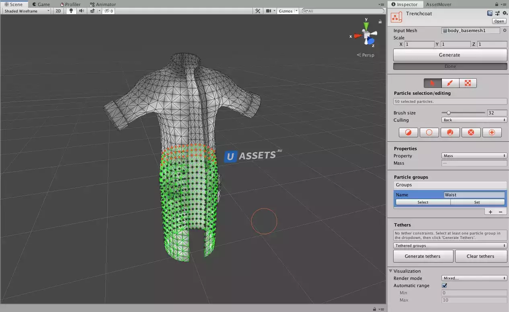
Task: Click the Waist group name field
Action: click(474, 195)
